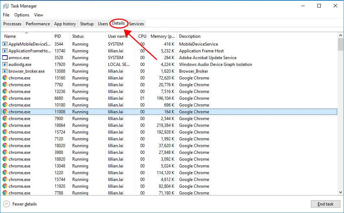Sort by the User name column header
Screen dimensions: 344x213
[x=120, y=36]
